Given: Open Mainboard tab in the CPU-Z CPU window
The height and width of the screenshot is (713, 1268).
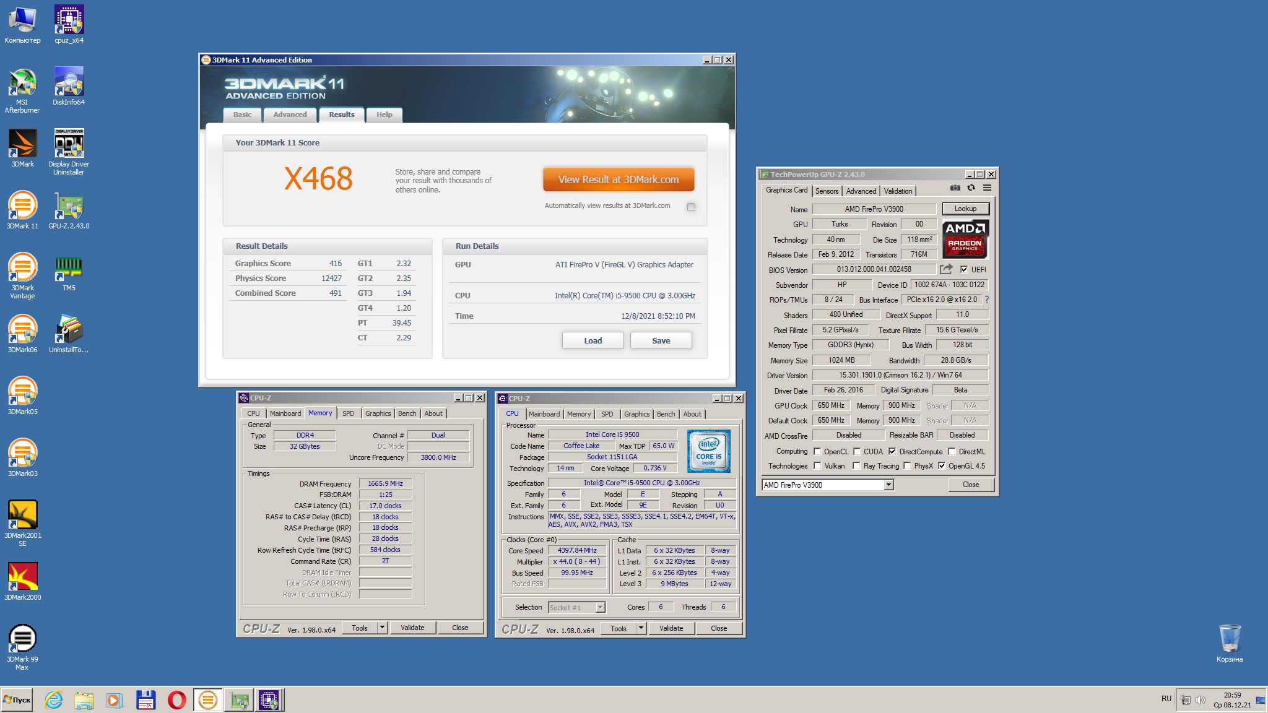Looking at the screenshot, I should [544, 414].
